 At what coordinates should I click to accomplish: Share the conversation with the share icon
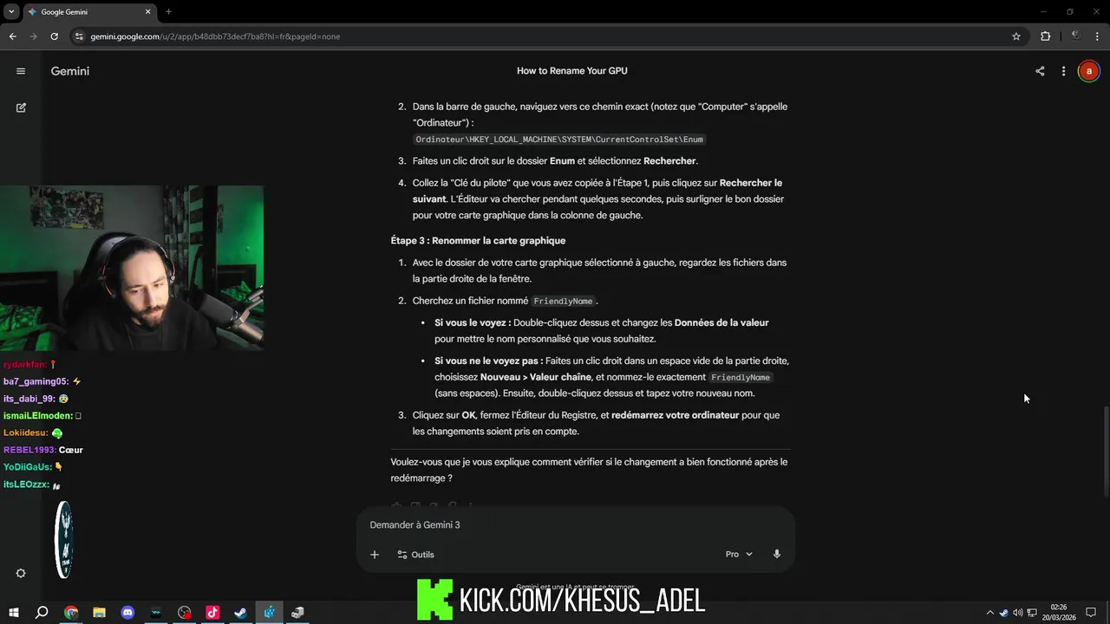coord(1040,71)
